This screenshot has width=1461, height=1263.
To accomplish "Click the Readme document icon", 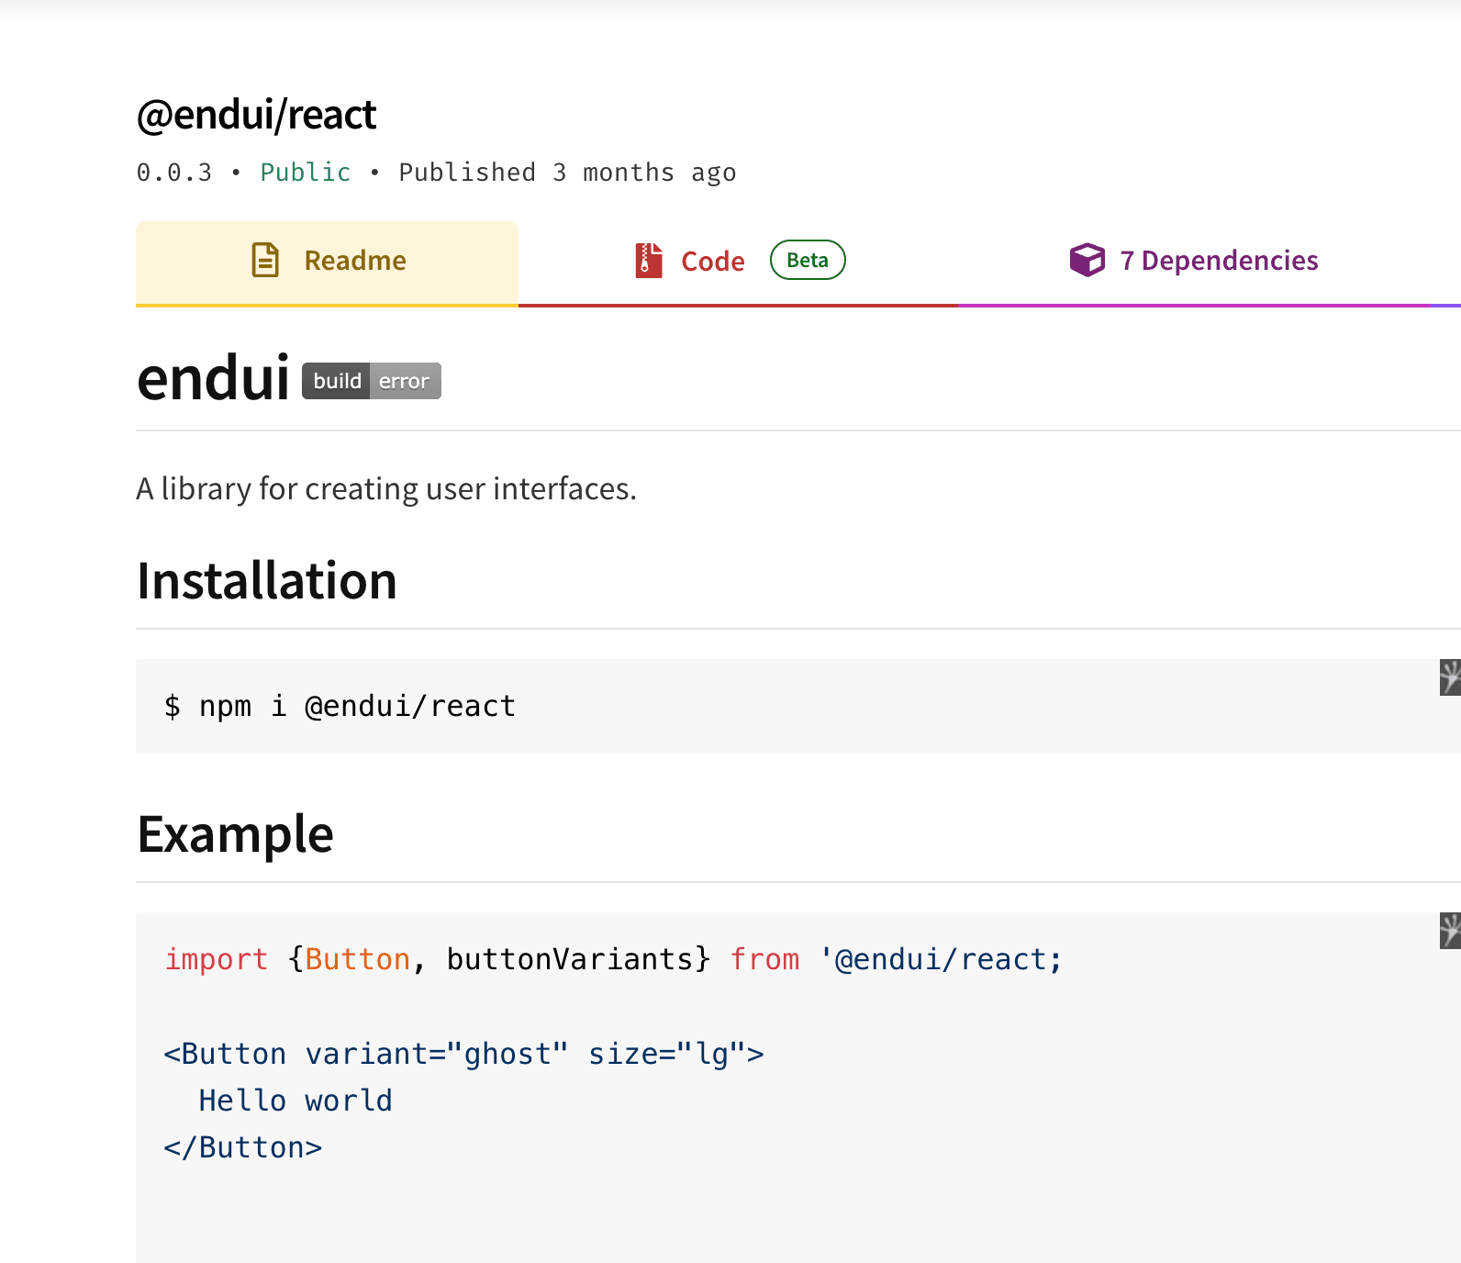I will 265,260.
